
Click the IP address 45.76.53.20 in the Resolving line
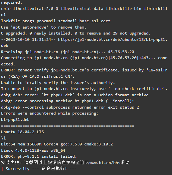pyautogui.click(x=121, y=52)
